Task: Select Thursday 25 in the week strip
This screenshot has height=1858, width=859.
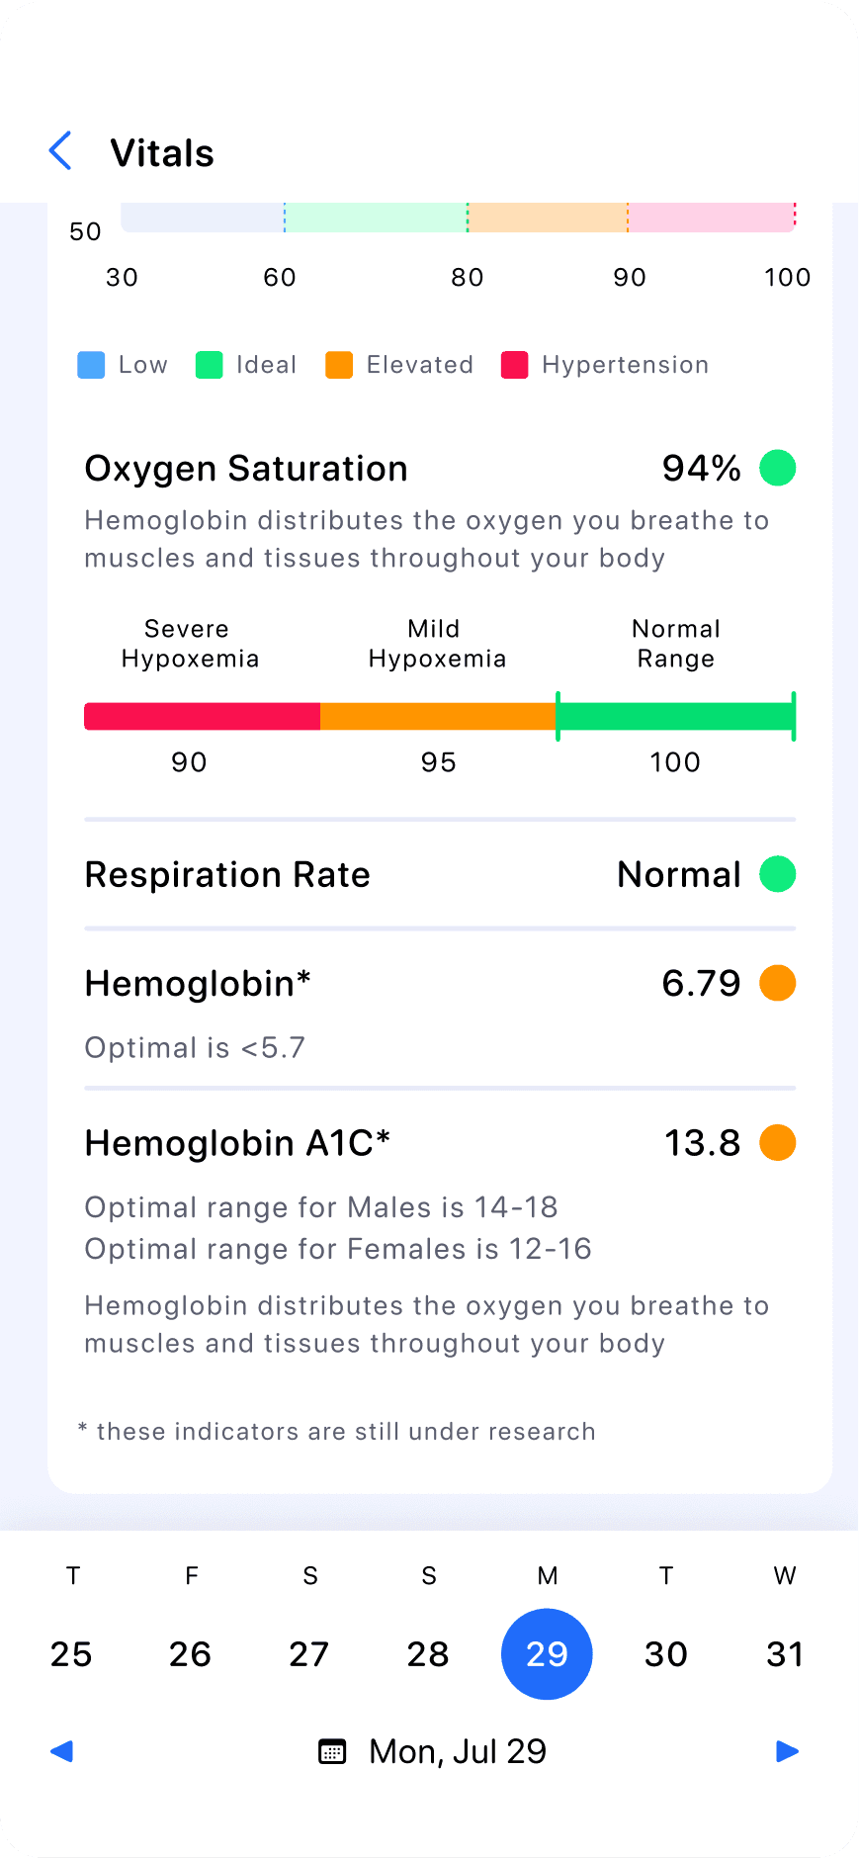Action: click(72, 1653)
